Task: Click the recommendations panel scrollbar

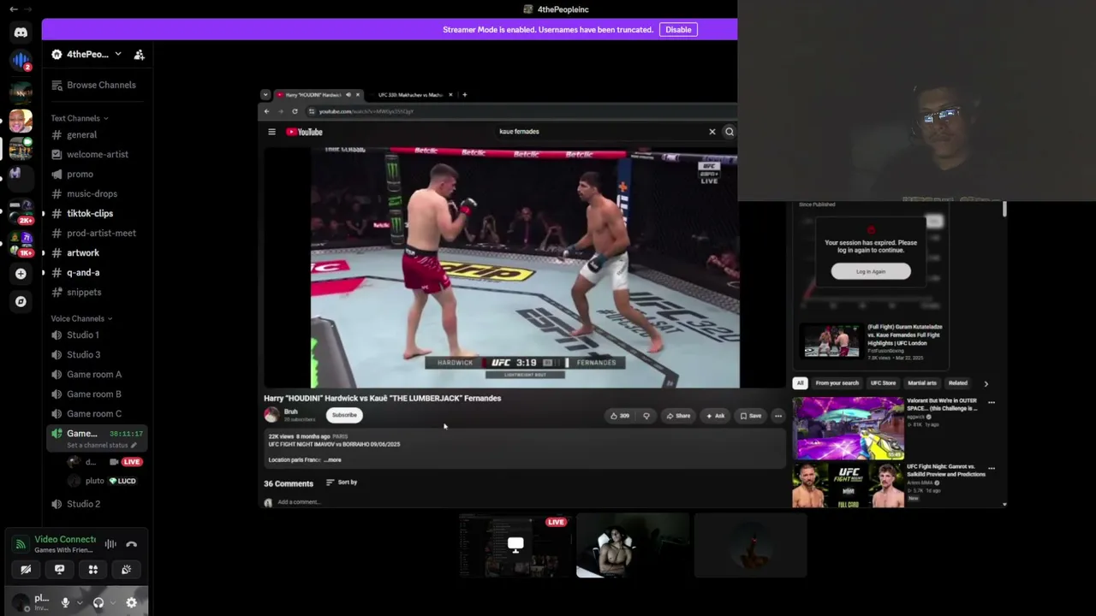Action: point(1005,210)
